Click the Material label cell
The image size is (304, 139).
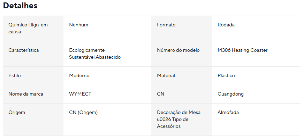click(x=166, y=75)
